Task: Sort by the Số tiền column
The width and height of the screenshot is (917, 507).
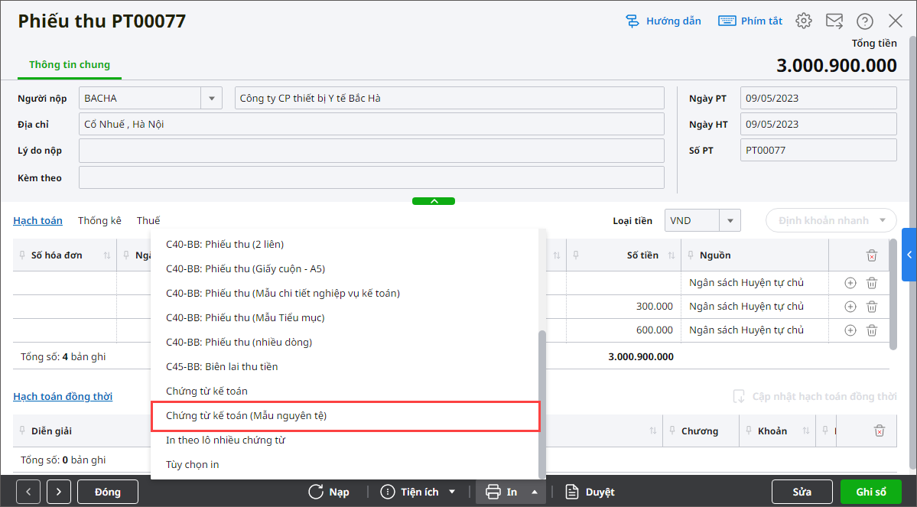Action: click(671, 255)
